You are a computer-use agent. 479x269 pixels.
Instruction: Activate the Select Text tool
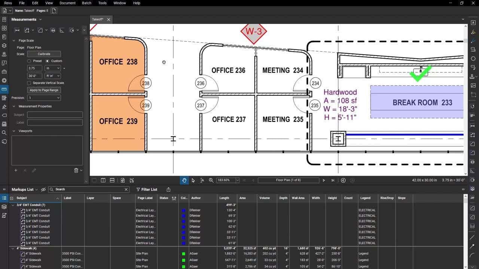pos(202,180)
